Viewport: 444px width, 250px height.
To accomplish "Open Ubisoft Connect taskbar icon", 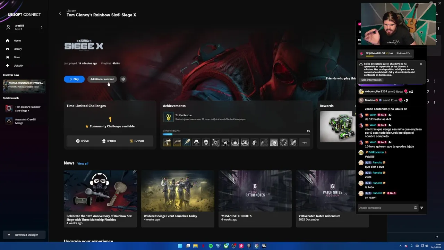I will point(256,246).
